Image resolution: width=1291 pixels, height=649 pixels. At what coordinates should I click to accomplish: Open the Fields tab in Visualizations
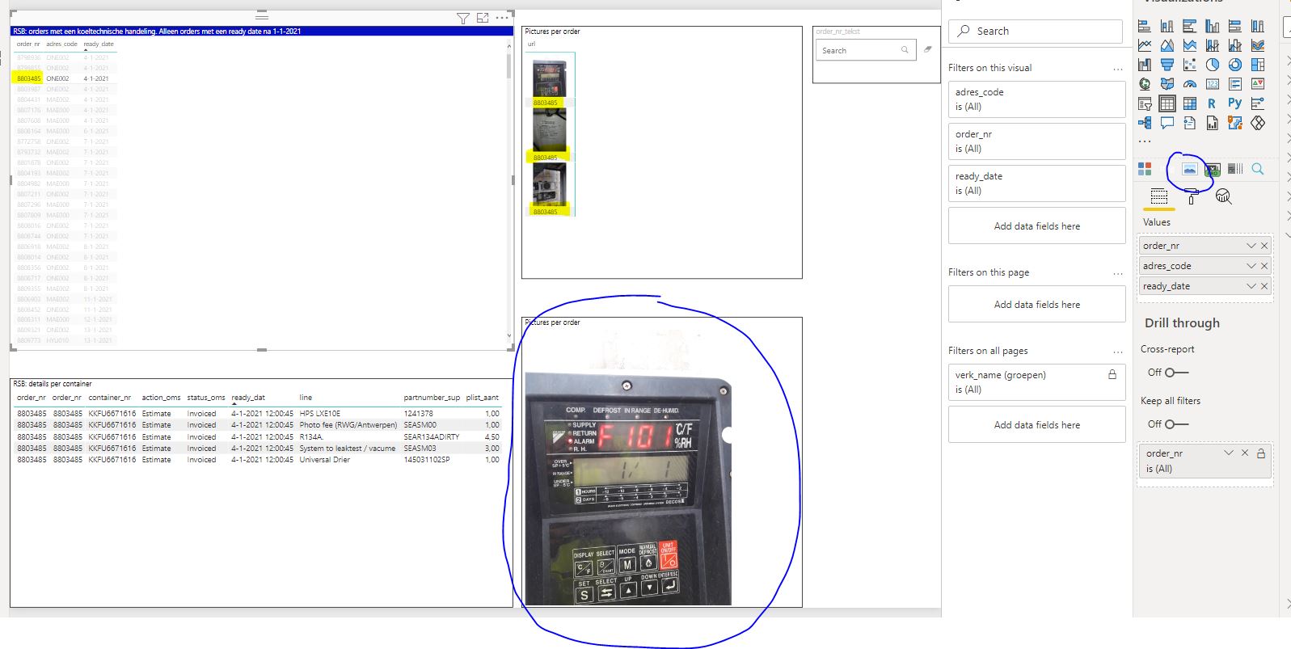(x=1158, y=196)
